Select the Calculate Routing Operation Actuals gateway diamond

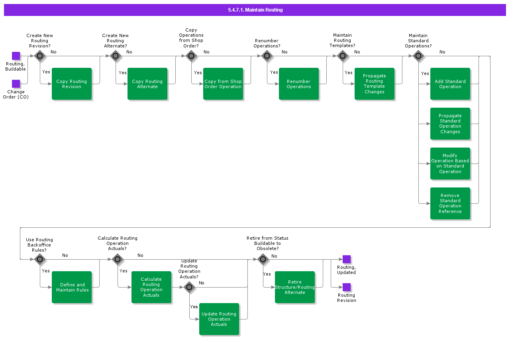tap(118, 259)
